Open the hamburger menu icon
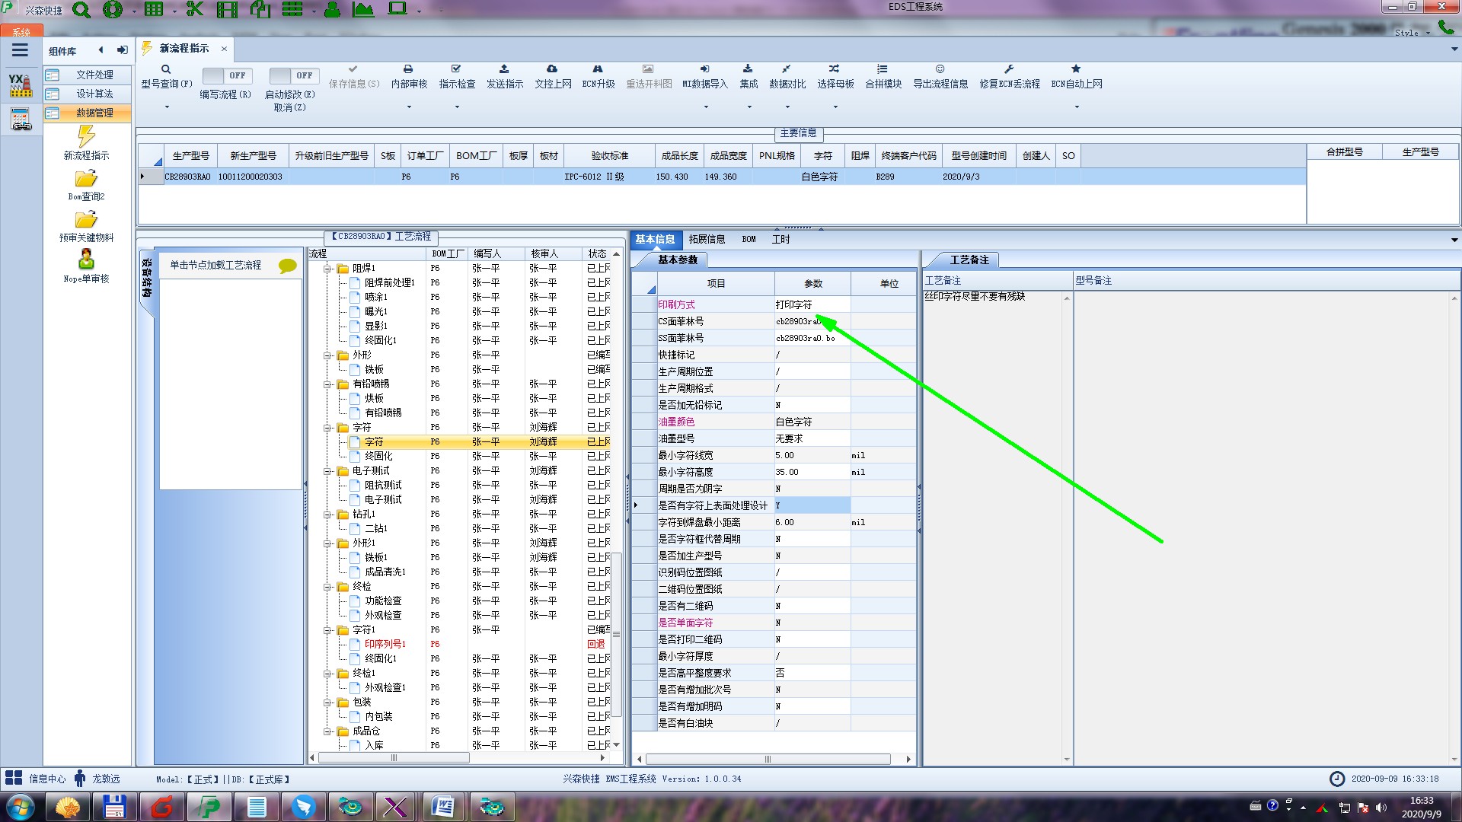 [20, 50]
